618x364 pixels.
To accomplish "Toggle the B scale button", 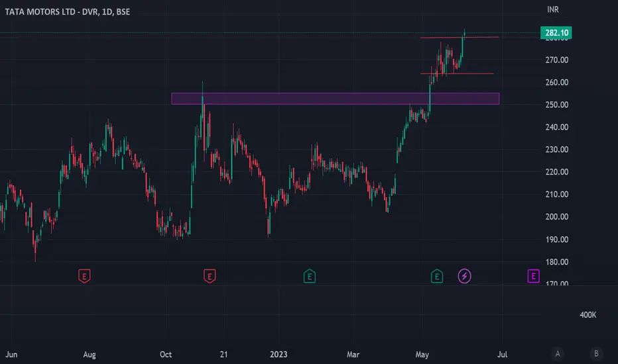I will [596, 353].
